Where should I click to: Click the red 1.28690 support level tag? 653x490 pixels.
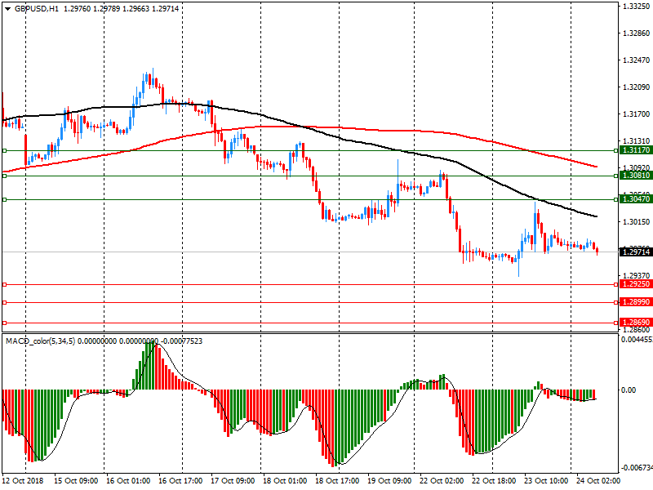(x=635, y=323)
